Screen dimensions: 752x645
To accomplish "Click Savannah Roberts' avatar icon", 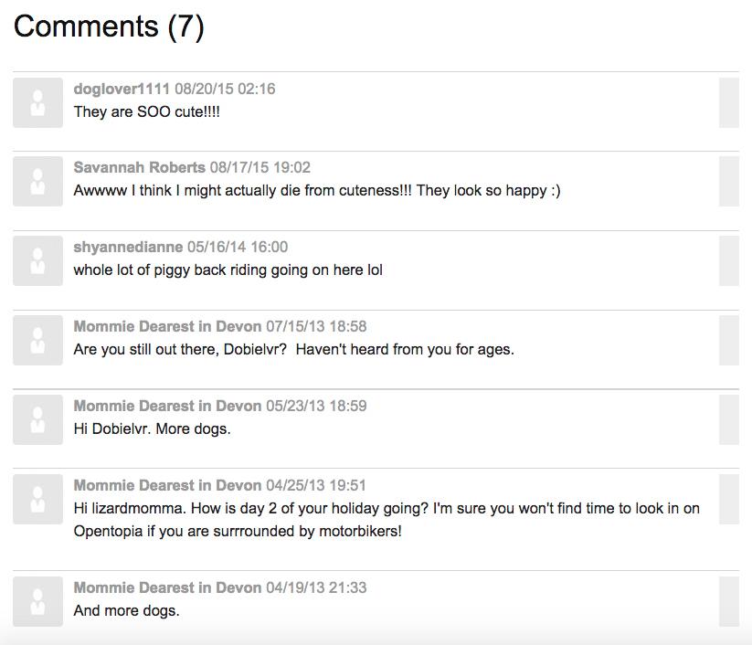I will click(37, 181).
